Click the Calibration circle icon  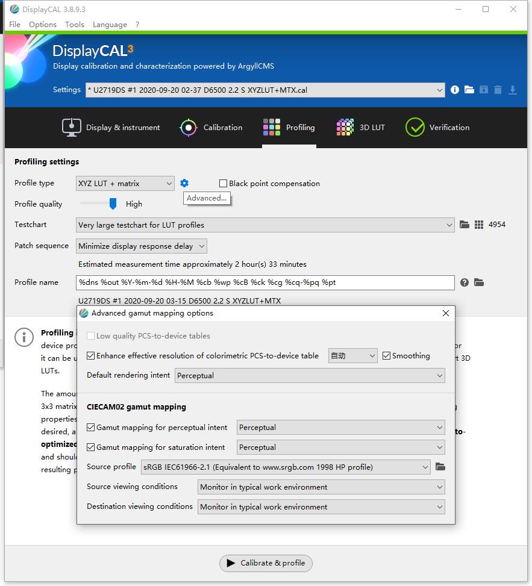click(x=189, y=128)
